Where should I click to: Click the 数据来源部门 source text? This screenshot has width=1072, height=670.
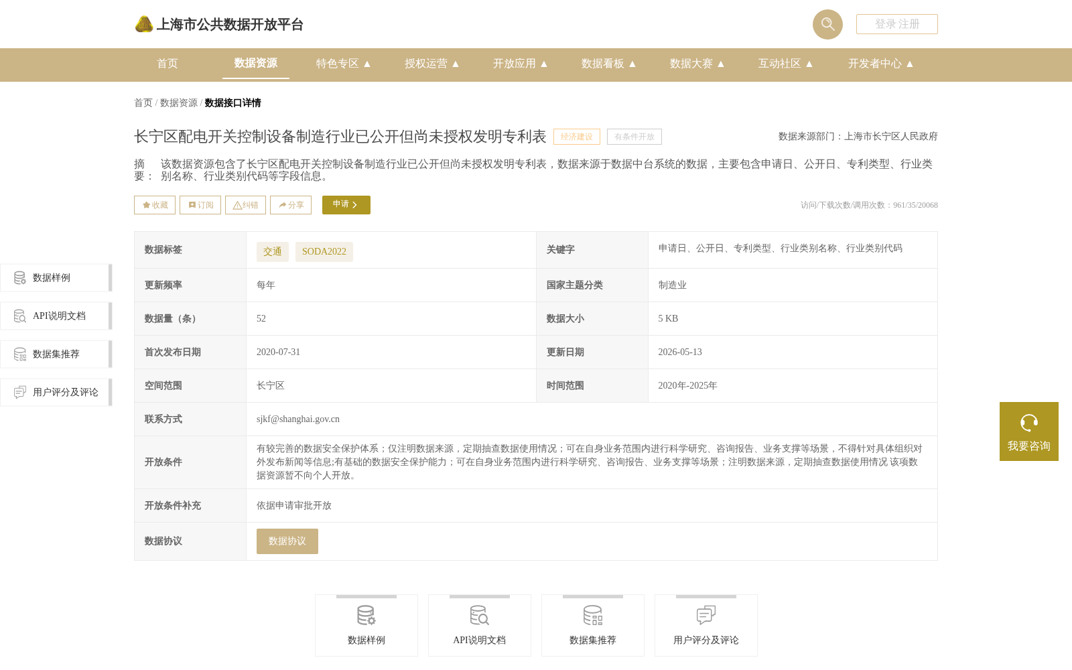pyautogui.click(x=858, y=137)
